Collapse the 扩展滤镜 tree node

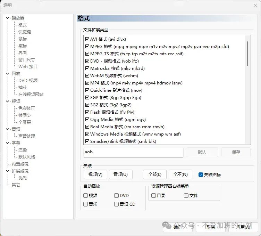point(7,171)
